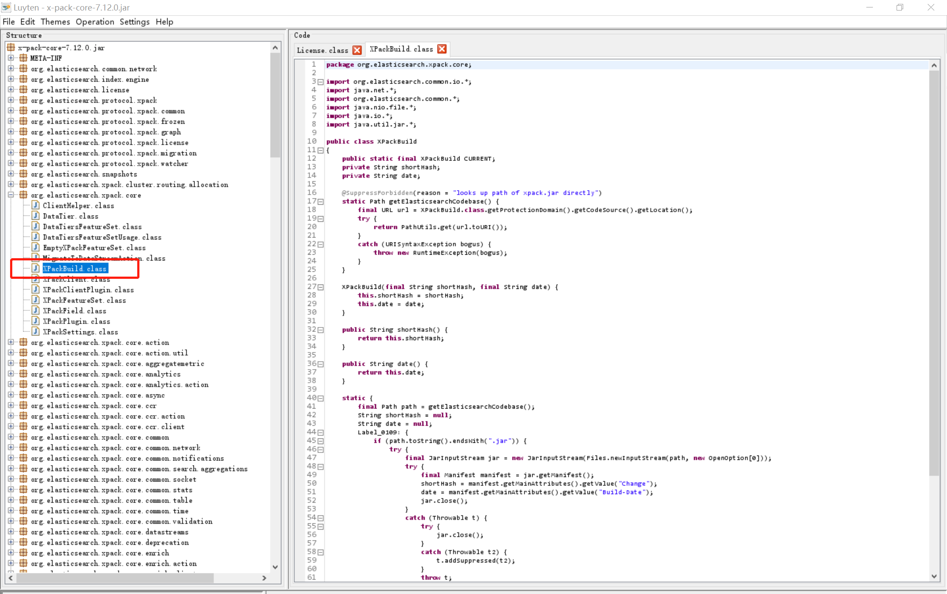The height and width of the screenshot is (594, 947).
Task: Select the XPackBuild.class tab
Action: [401, 49]
